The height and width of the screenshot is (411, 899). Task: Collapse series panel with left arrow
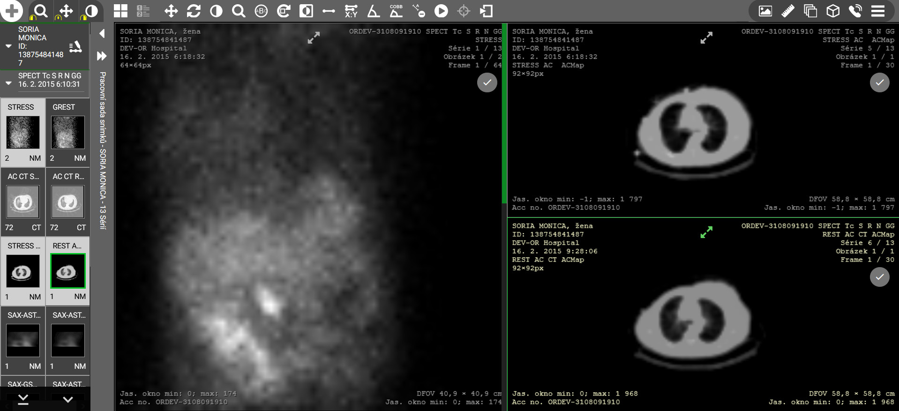coord(102,33)
